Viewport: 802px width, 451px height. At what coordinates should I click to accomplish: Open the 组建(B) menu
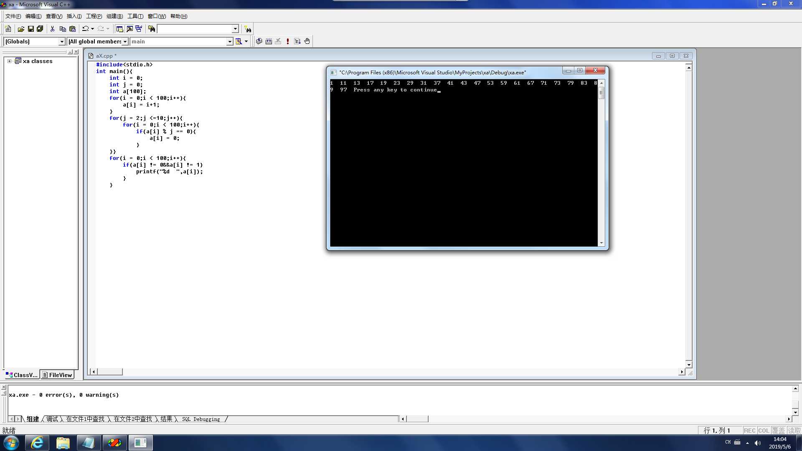tap(114, 16)
